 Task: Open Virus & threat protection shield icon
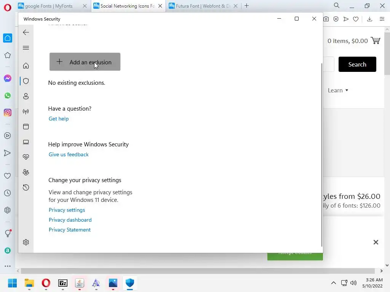[x=26, y=81]
